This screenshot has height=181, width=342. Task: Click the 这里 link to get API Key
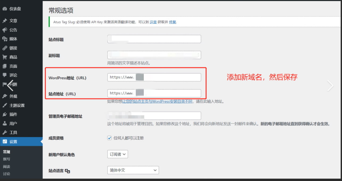[153, 22]
